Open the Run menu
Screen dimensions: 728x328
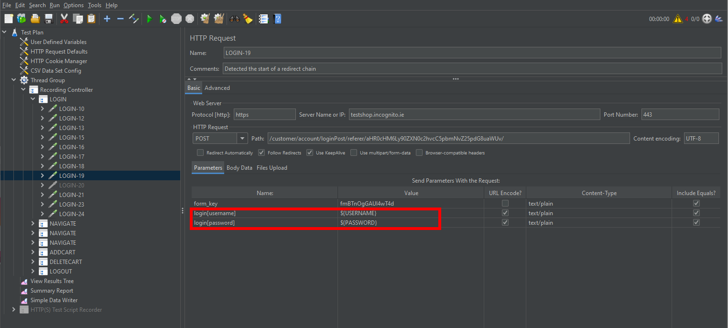[54, 5]
